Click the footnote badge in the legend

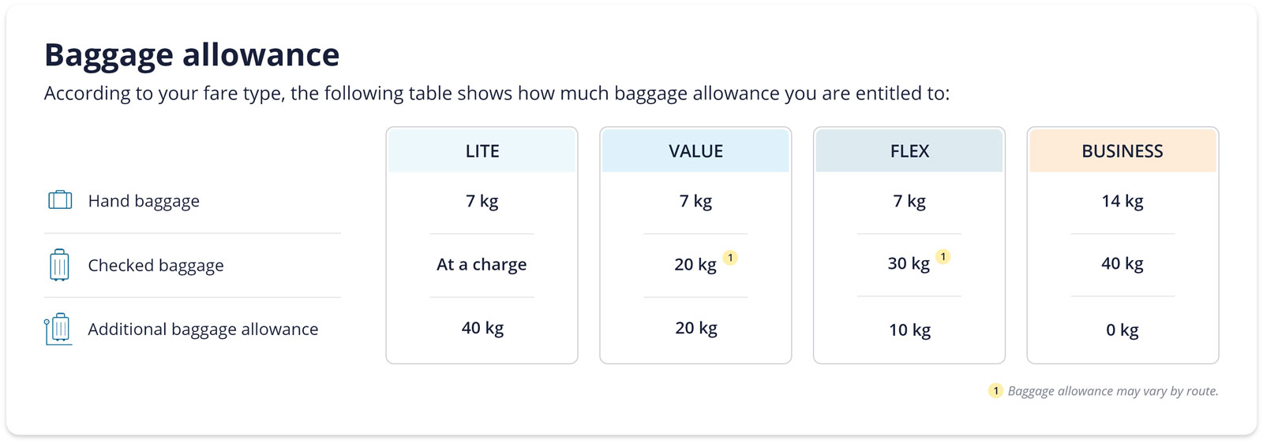click(x=996, y=391)
